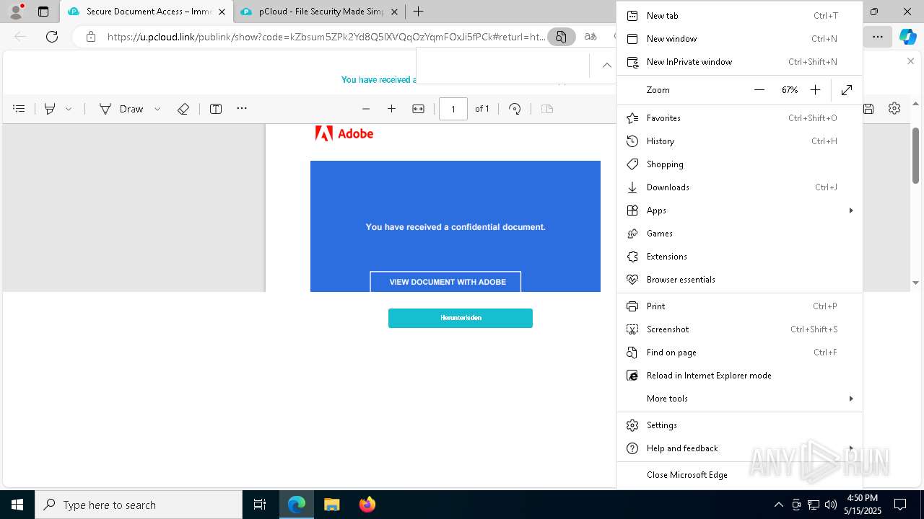Open PDF settings gear icon
Viewport: 924px width, 519px height.
pos(894,108)
